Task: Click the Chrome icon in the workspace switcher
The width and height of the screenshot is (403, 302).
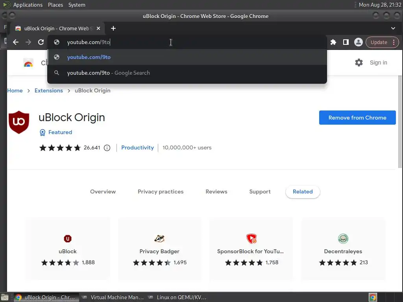Action: pyautogui.click(x=373, y=298)
